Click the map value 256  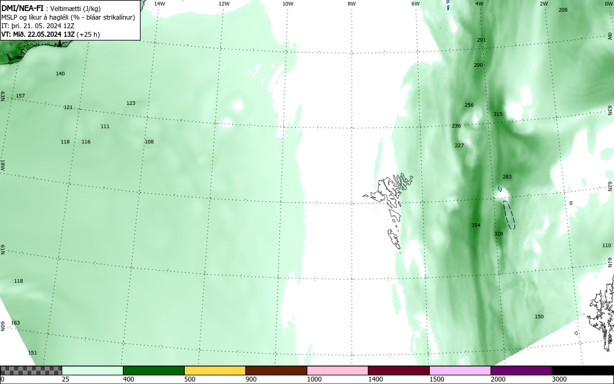[468, 105]
